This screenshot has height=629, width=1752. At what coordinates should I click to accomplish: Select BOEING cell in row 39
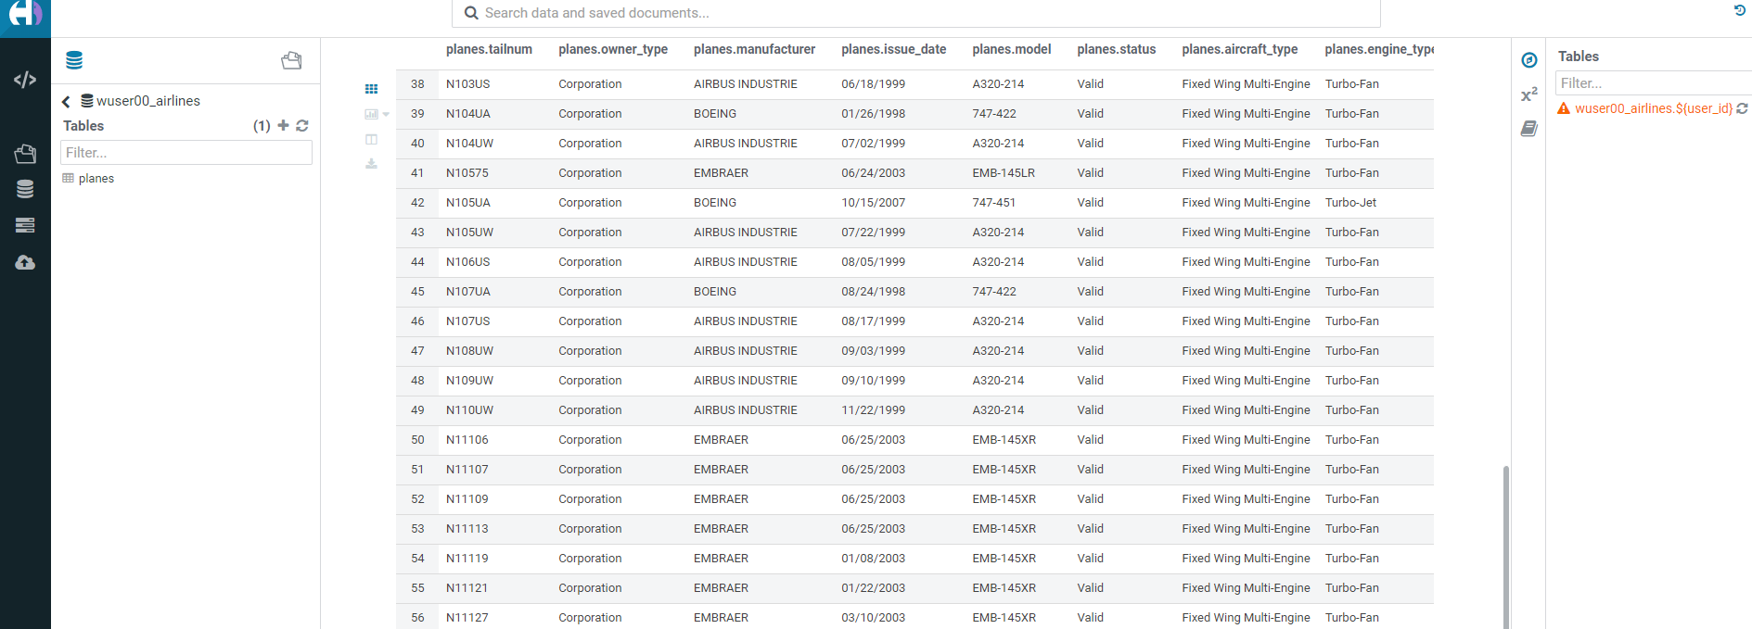(715, 114)
